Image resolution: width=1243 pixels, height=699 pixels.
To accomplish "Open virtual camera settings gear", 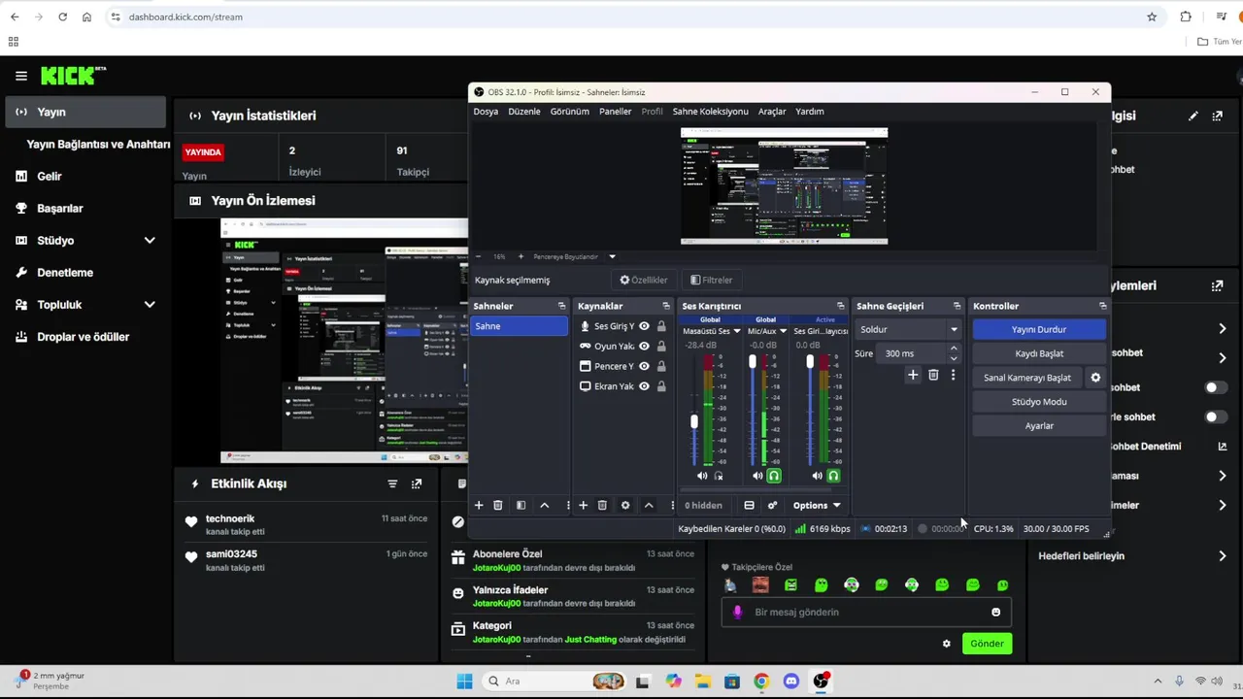I will 1095,378.
